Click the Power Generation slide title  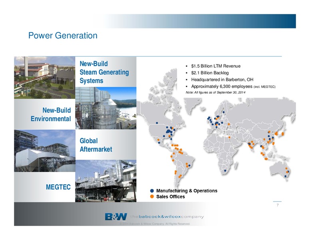point(63,36)
